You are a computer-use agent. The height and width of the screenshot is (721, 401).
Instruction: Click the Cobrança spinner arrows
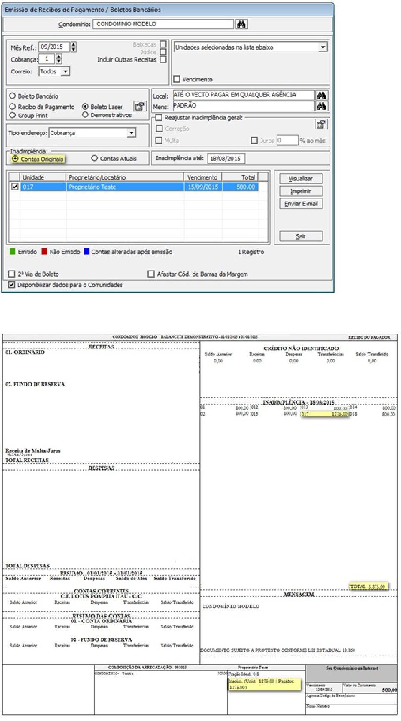click(x=59, y=59)
